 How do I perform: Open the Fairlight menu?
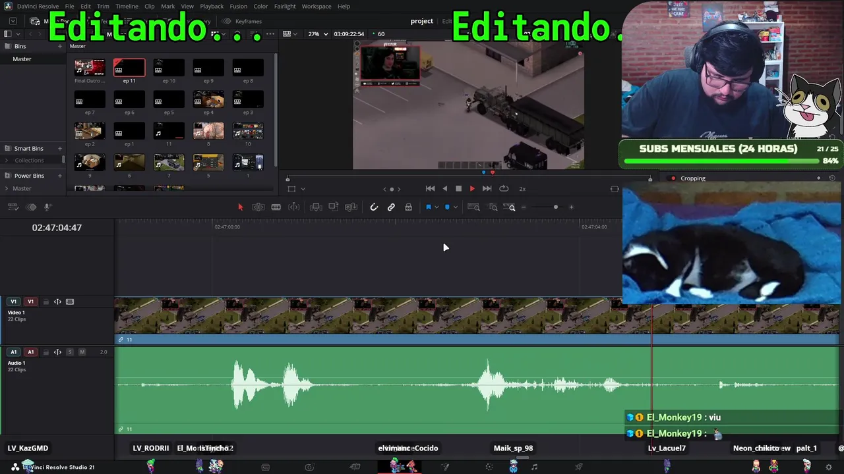(x=285, y=6)
